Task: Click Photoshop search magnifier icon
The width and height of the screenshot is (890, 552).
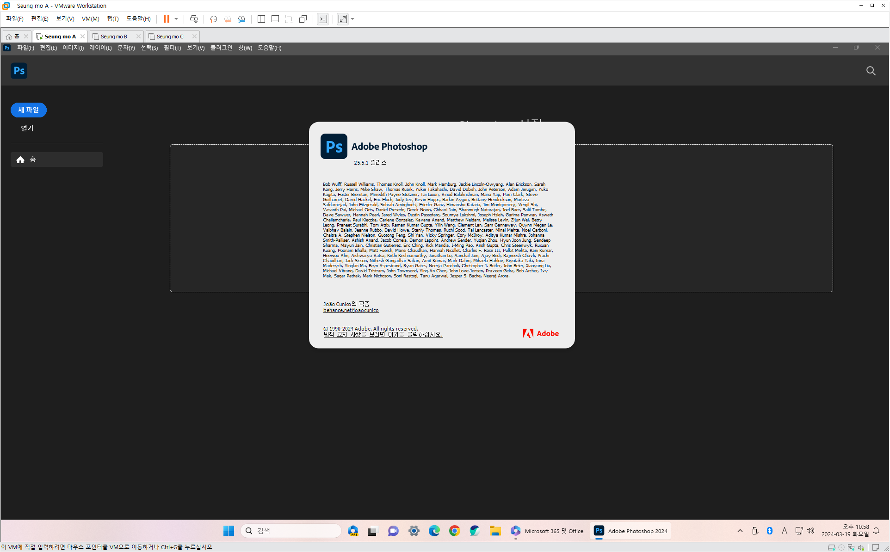Action: [x=871, y=71]
